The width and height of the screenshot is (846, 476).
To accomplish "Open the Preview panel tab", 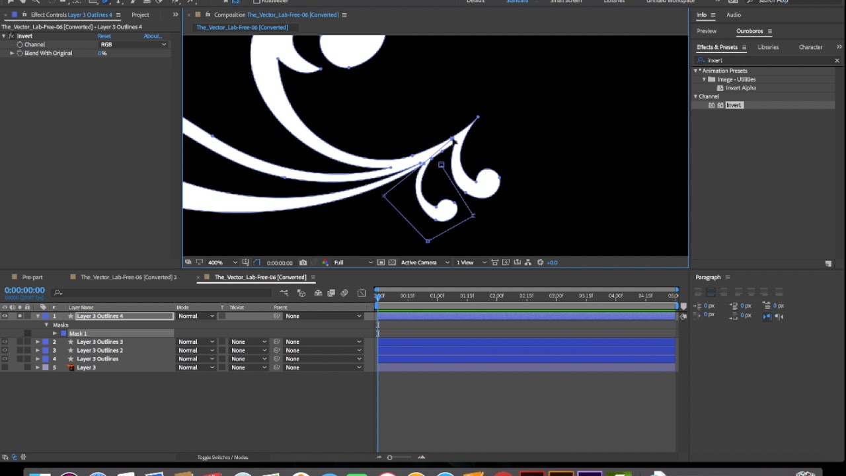I will click(x=707, y=31).
